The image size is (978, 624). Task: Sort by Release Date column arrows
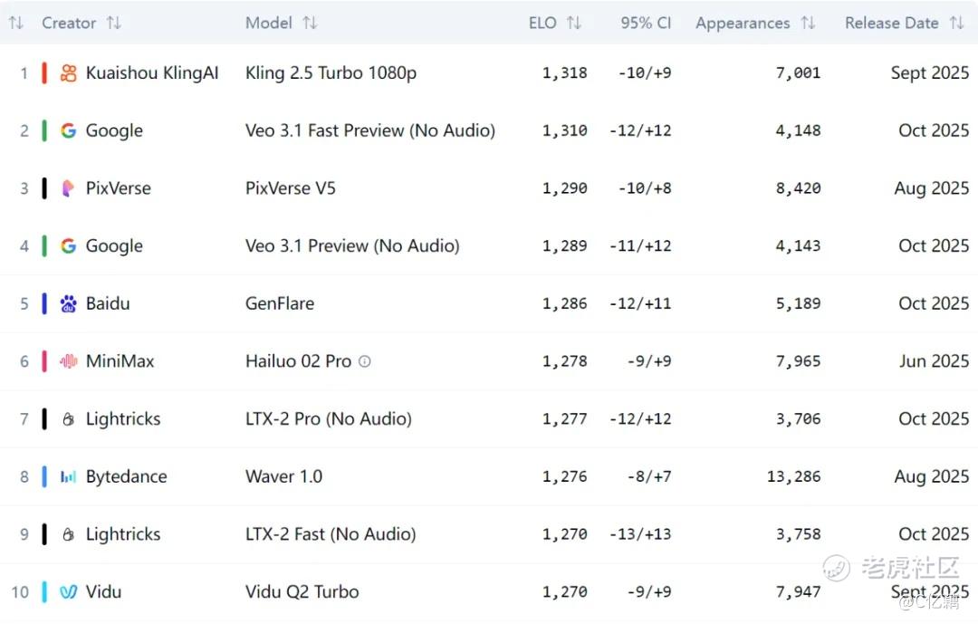[x=956, y=24]
